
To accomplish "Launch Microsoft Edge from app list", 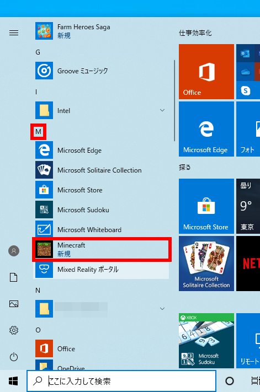I will (101, 150).
